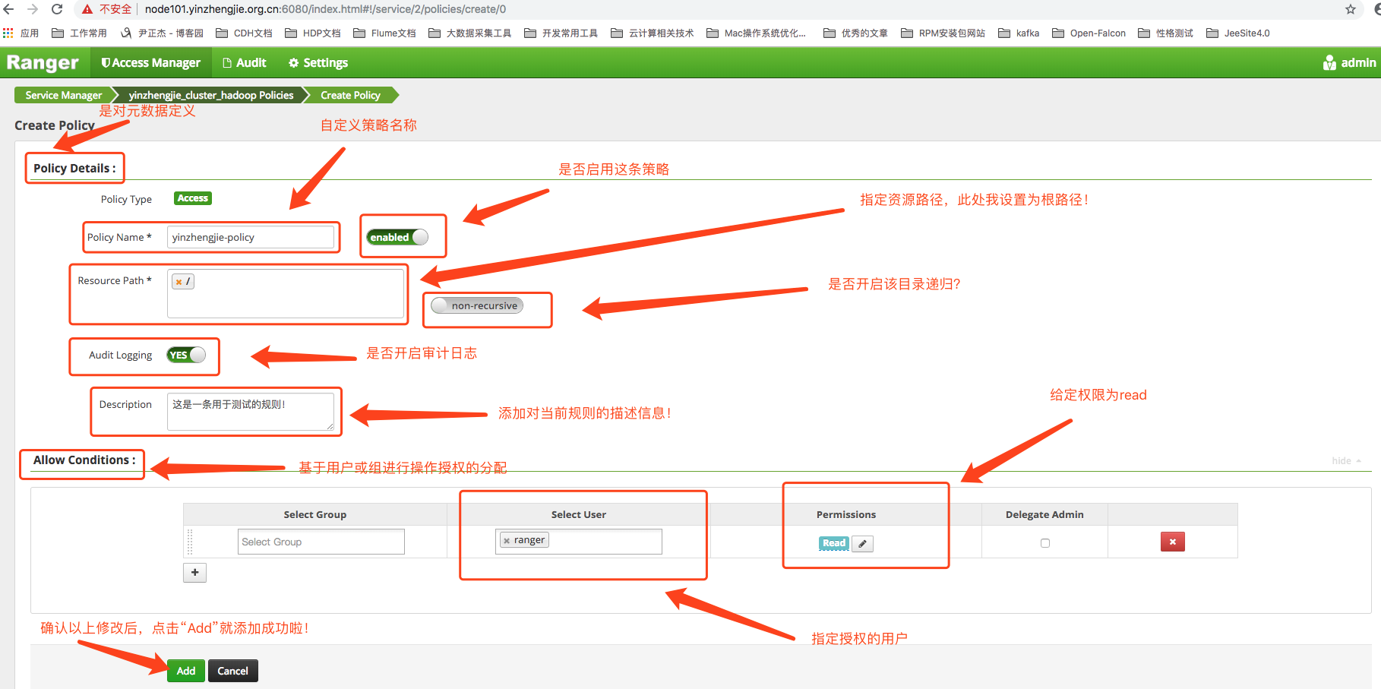Toggle the non-recursive switch
Screen dimensions: 1381x689
tap(477, 305)
